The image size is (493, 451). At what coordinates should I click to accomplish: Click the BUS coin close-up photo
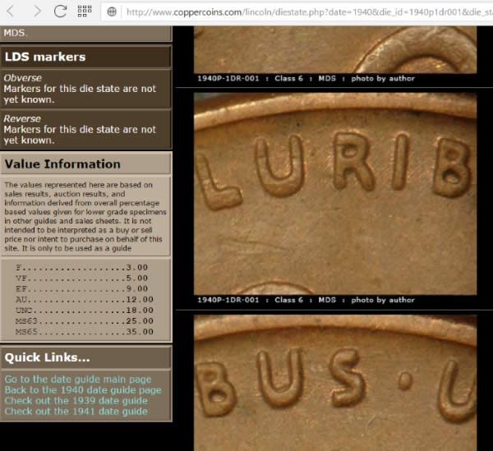point(335,383)
